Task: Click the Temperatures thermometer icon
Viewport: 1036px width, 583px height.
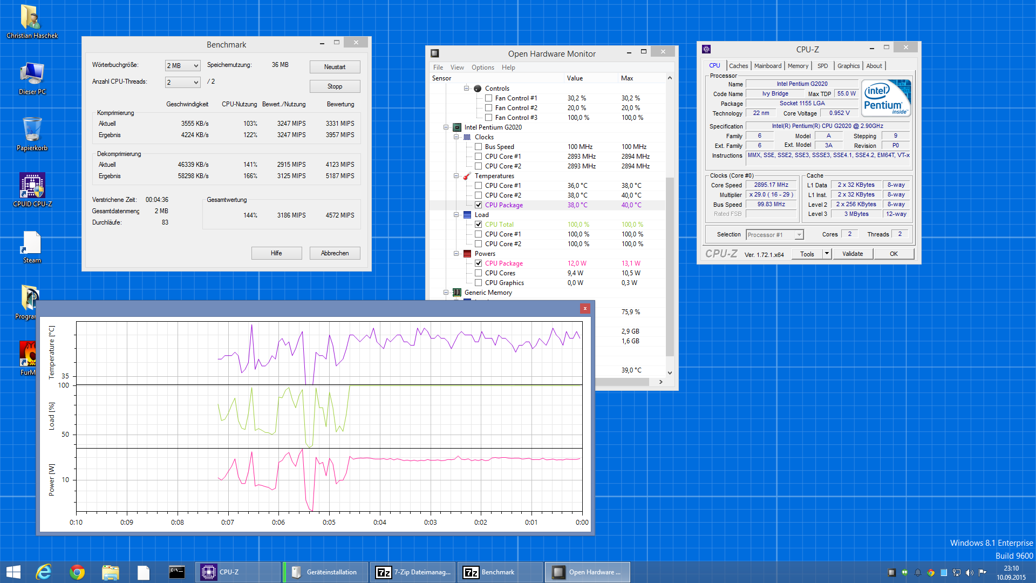Action: tap(467, 176)
